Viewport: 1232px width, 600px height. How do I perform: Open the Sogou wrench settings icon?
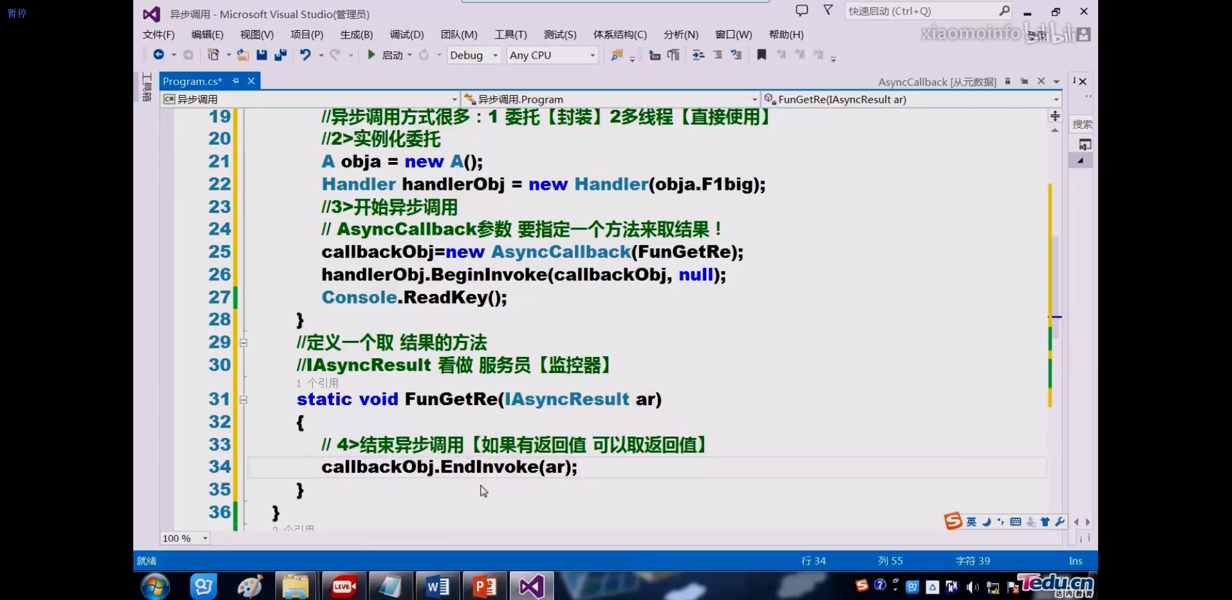click(x=1059, y=522)
